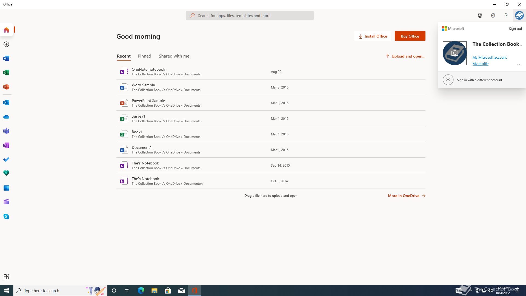Open Calendar icon in sidebar
Viewport: 526px width, 296px height.
click(6, 188)
